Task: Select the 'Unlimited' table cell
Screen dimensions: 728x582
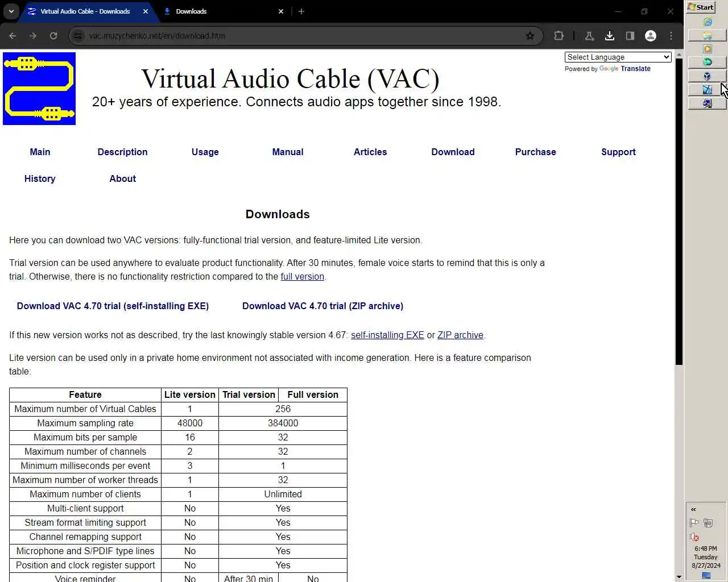Action: click(283, 494)
